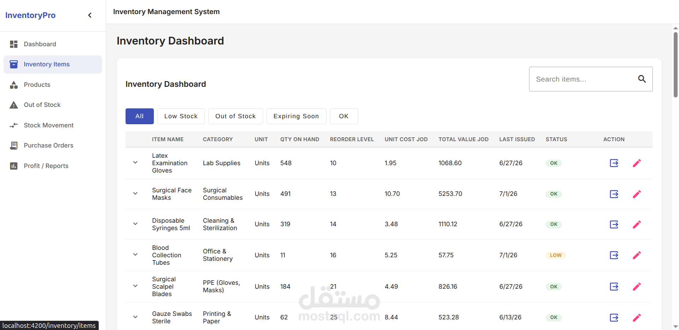The height and width of the screenshot is (330, 679).
Task: Expand the Disposable Syringes 5ml row
Action: pos(135,224)
